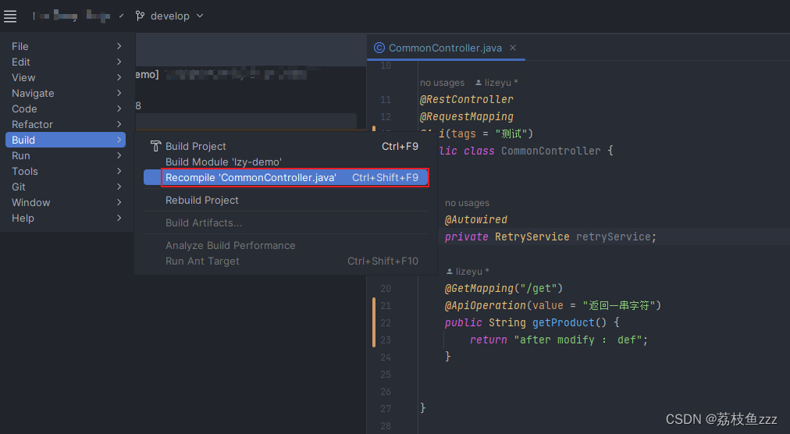
Task: Open the File menu
Action: point(66,46)
